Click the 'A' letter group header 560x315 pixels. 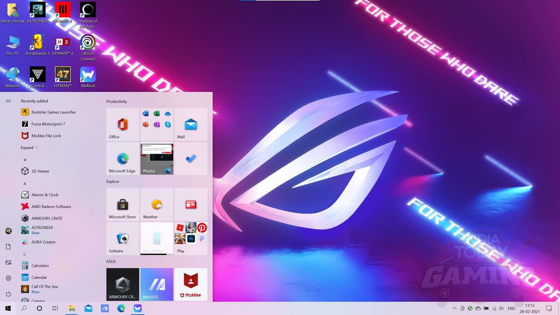pos(25,183)
